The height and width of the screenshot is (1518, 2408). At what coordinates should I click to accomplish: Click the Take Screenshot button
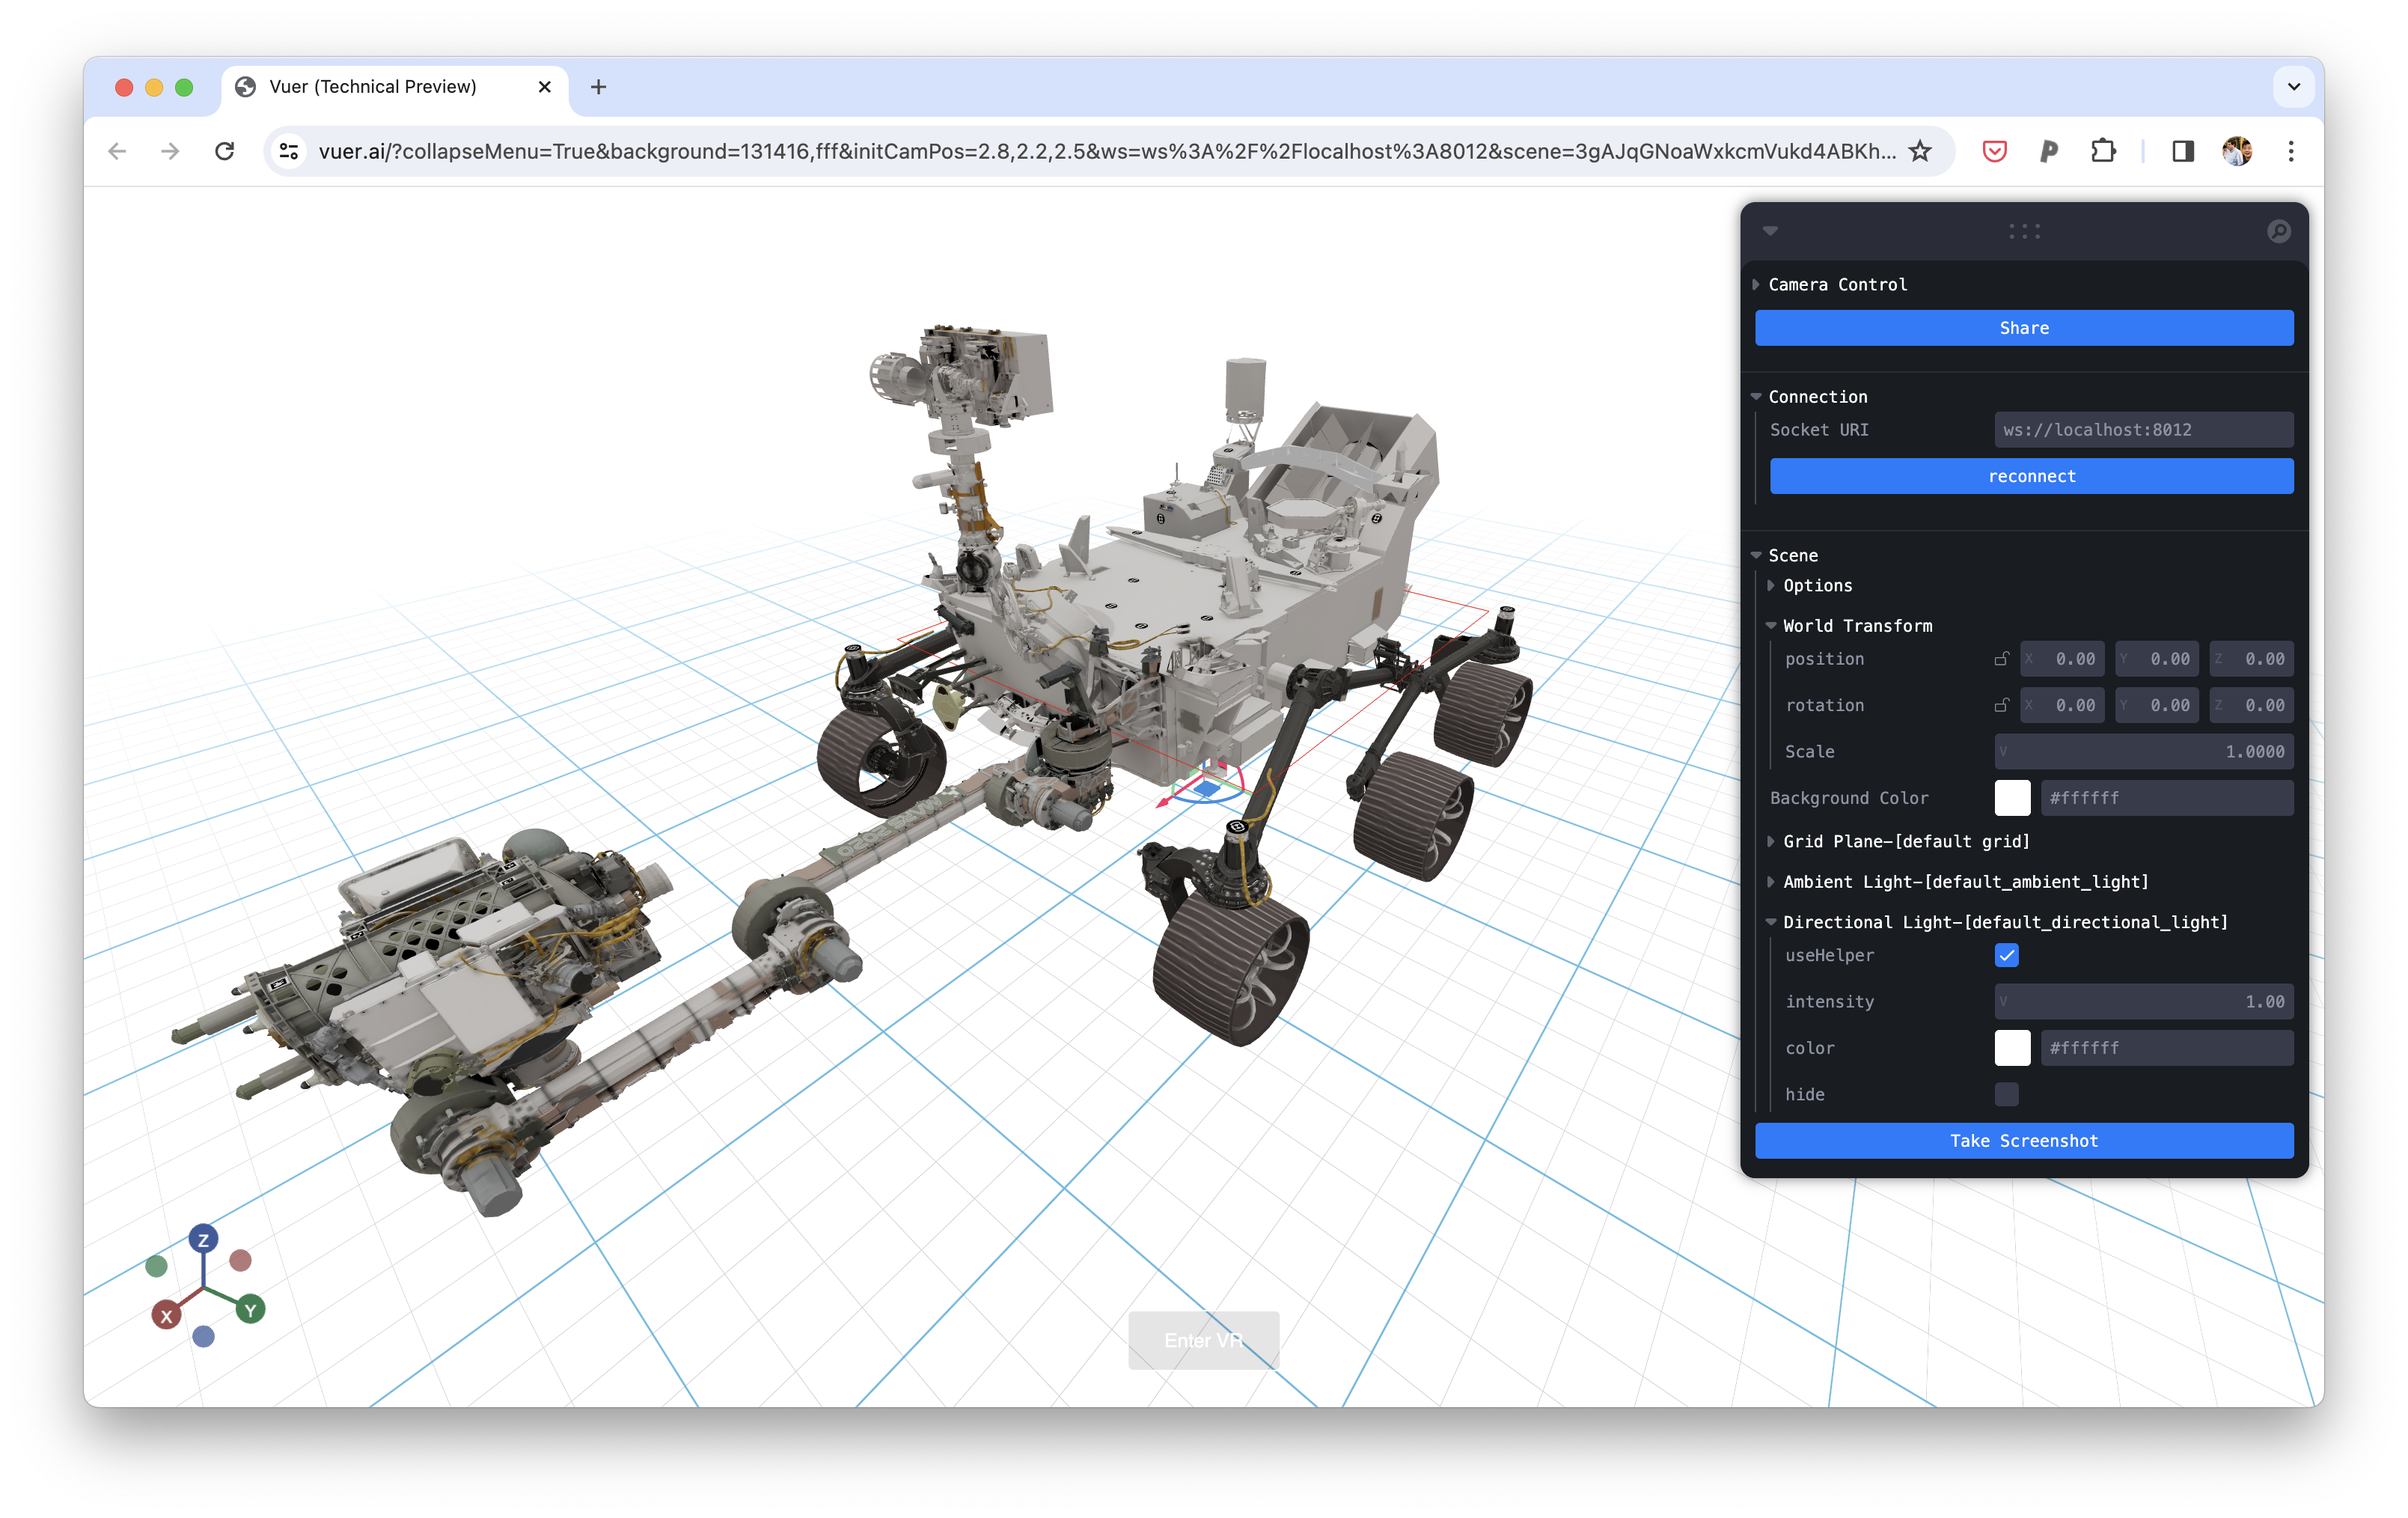2023,1141
